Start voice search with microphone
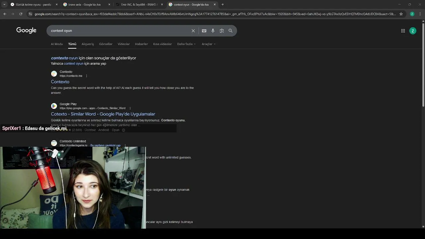The width and height of the screenshot is (425, 239). point(213,31)
